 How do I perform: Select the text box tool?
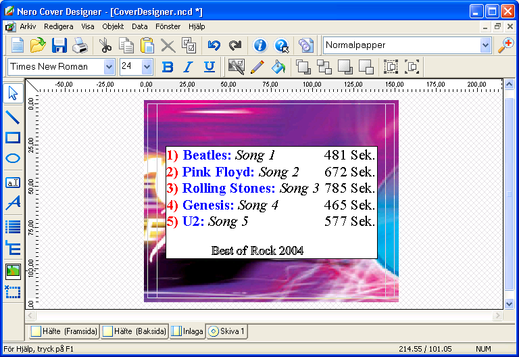point(13,183)
